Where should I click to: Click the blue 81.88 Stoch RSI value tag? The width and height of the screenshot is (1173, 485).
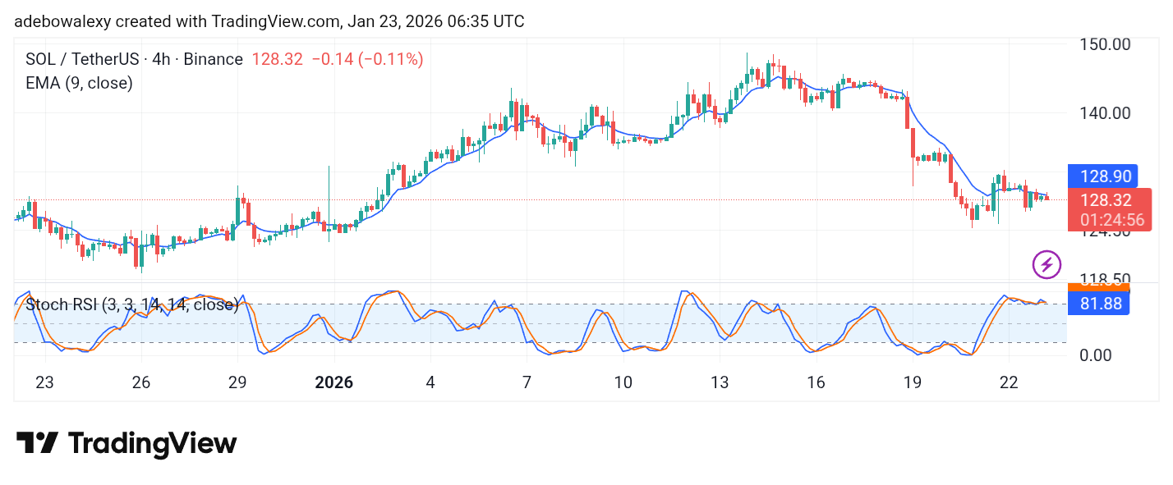pyautogui.click(x=1097, y=304)
